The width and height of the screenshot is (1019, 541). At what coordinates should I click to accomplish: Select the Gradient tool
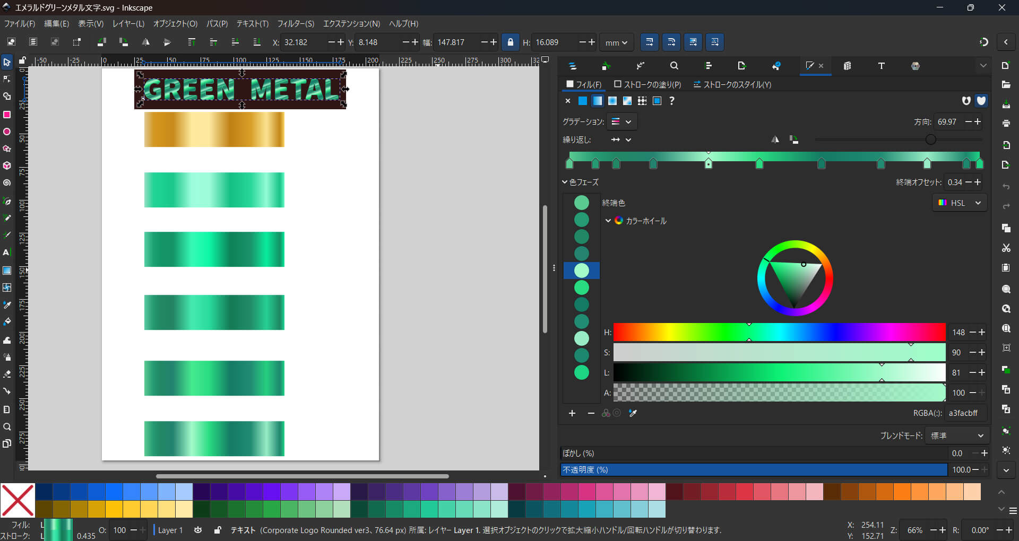(7, 270)
